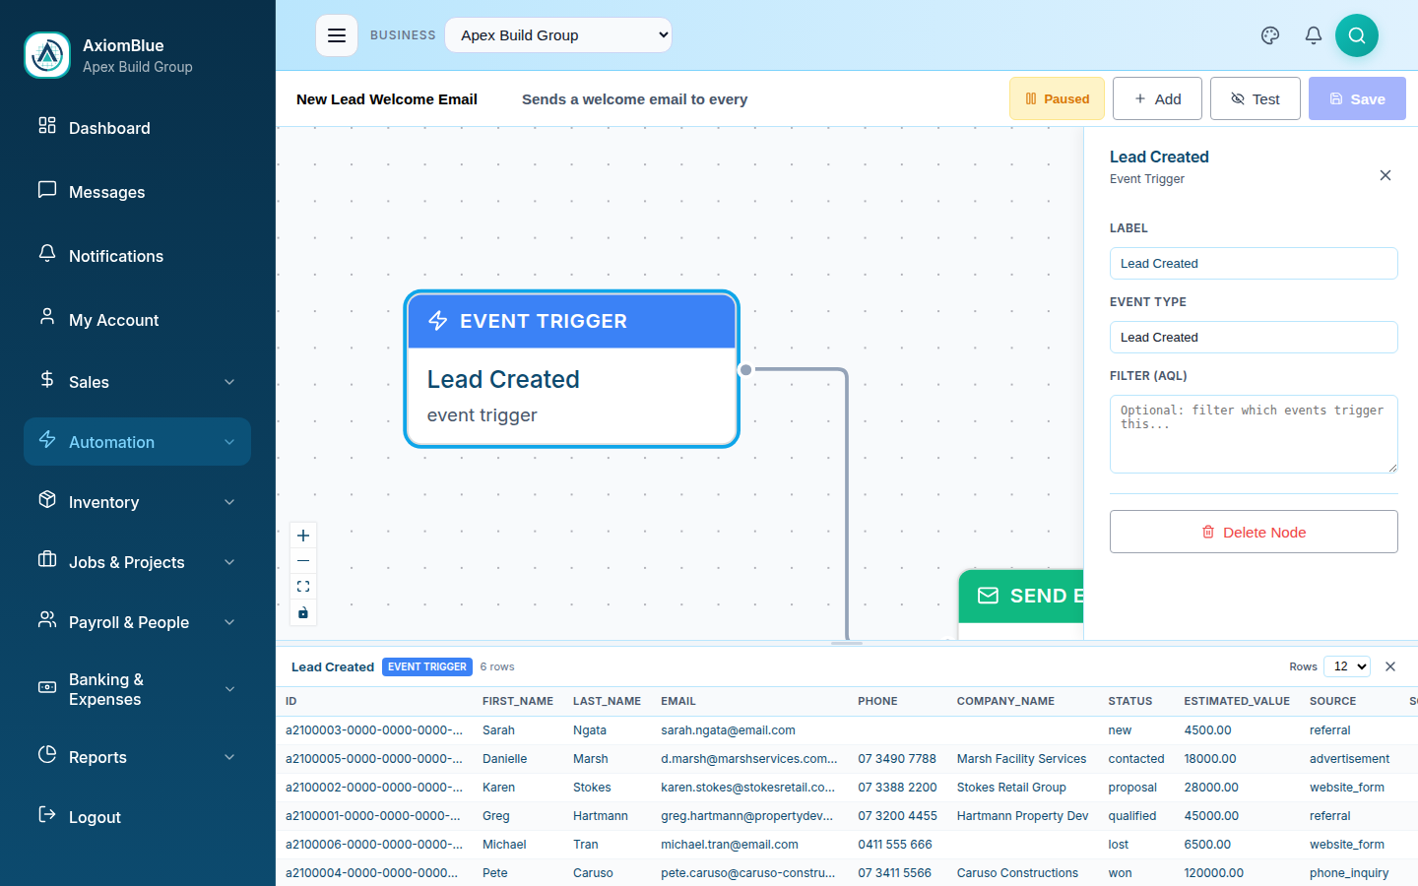
Task: Toggle the canvas lock control
Action: tap(303, 612)
